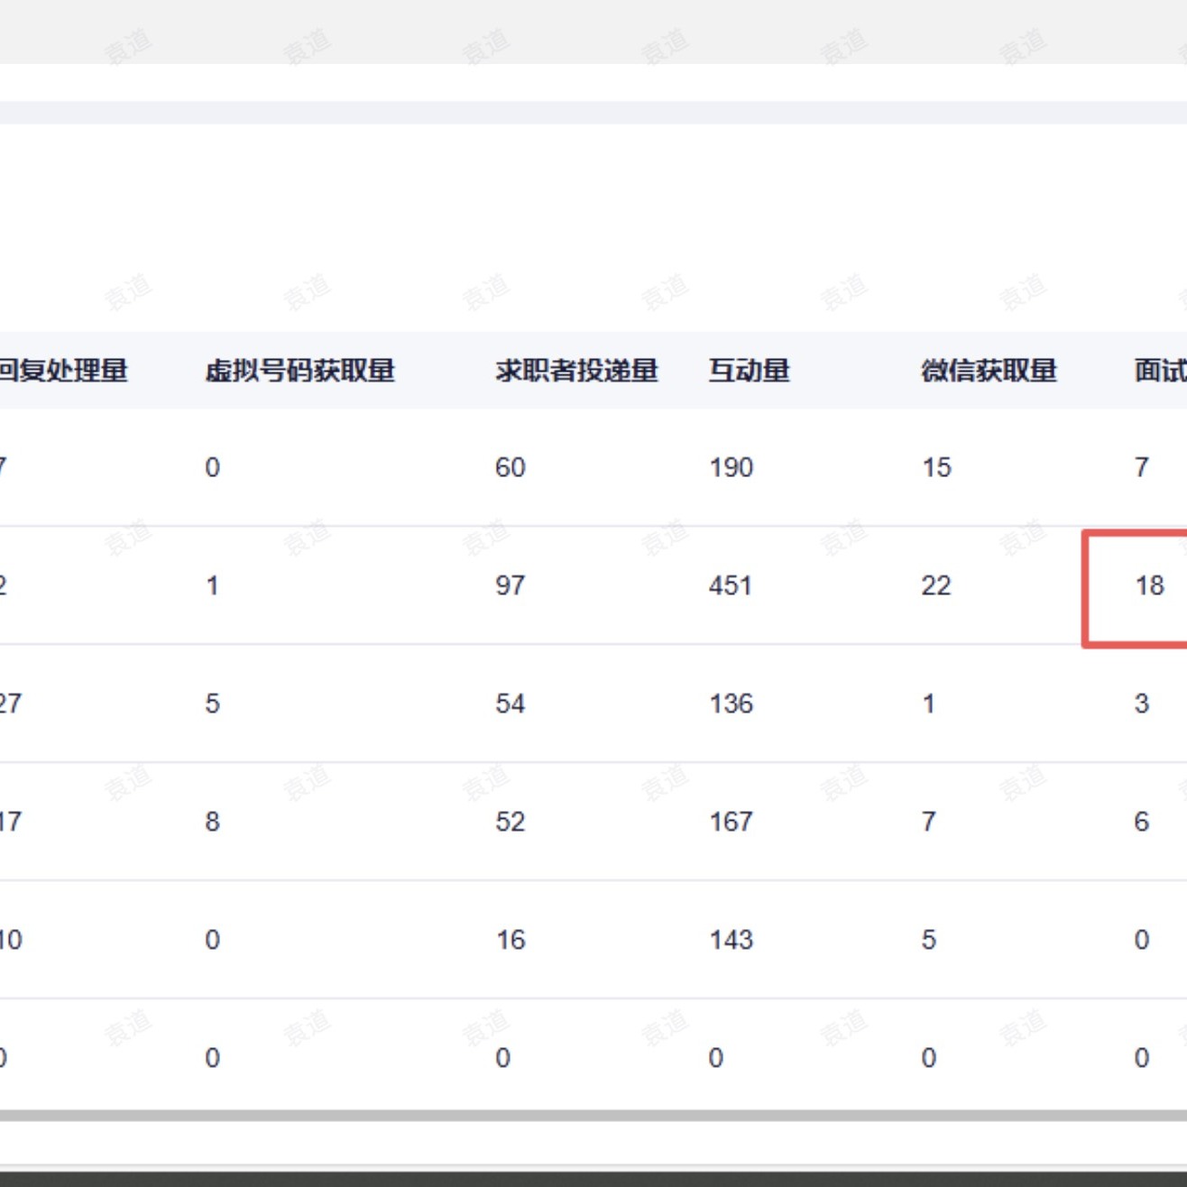
Task: Select the 求职者投递量 column header
Action: tap(576, 371)
